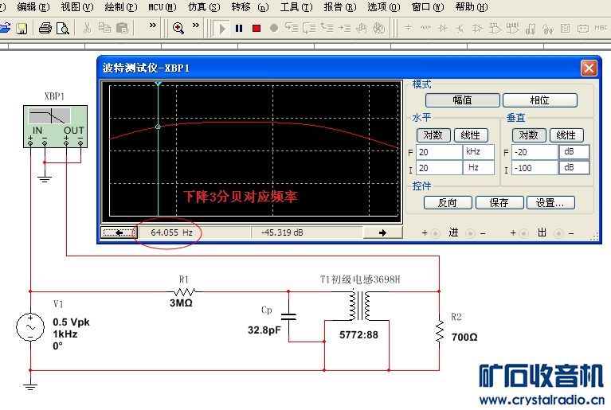Open the dB unit selector for vertical I
611x410 pixels.
[x=573, y=168]
